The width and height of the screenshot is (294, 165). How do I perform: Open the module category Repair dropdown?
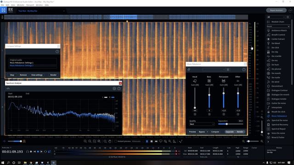(278, 26)
